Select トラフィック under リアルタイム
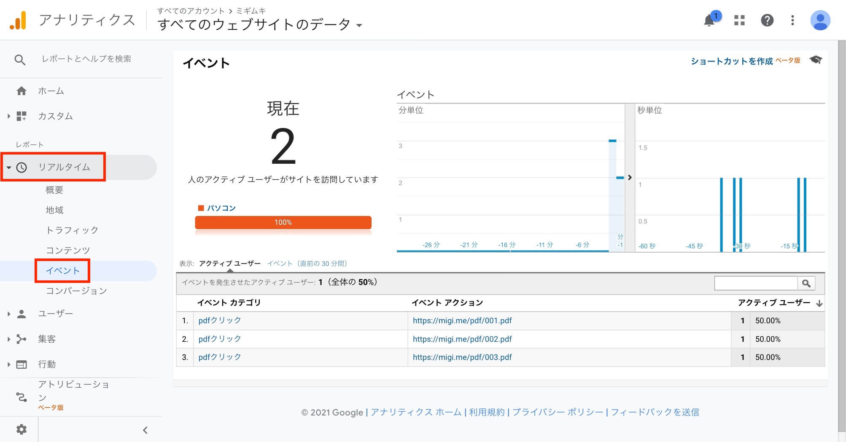Screen dimensions: 846x442 [x=72, y=230]
